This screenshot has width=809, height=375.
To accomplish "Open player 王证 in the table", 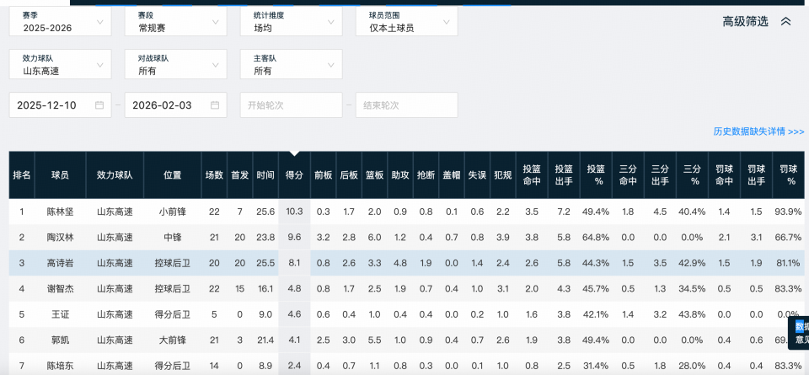I will click(x=61, y=314).
